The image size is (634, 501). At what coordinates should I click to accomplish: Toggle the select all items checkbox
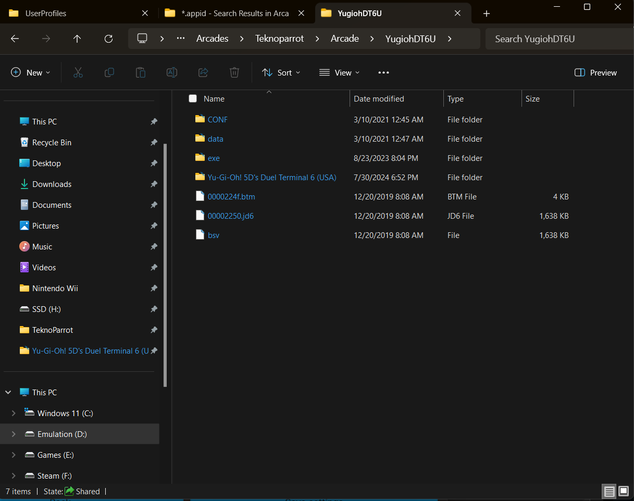tap(193, 98)
